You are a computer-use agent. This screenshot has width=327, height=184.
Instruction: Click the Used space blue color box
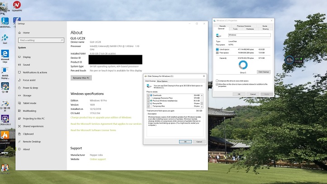[x=217, y=50]
